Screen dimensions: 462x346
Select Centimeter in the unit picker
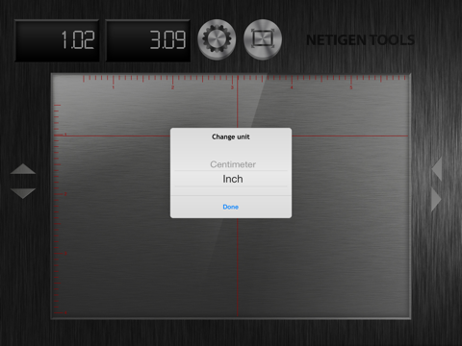pyautogui.click(x=233, y=164)
